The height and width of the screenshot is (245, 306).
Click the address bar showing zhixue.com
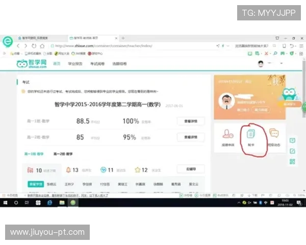pyautogui.click(x=104, y=46)
